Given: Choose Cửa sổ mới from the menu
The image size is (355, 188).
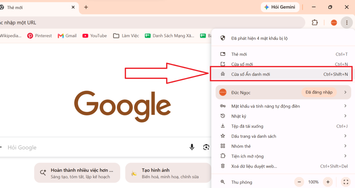Looking at the screenshot, I should pos(283,64).
